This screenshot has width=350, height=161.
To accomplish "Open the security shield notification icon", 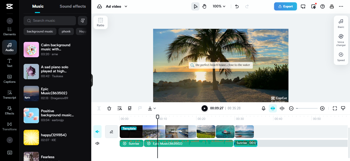I will point(313,6).
